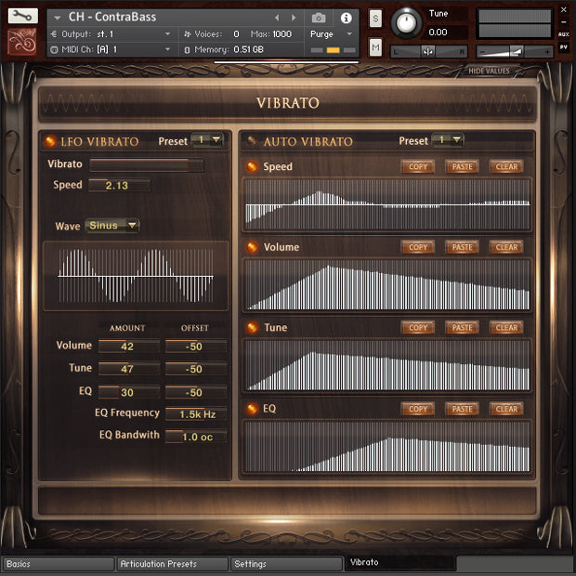
Task: Click the Tune knob
Action: (x=406, y=22)
